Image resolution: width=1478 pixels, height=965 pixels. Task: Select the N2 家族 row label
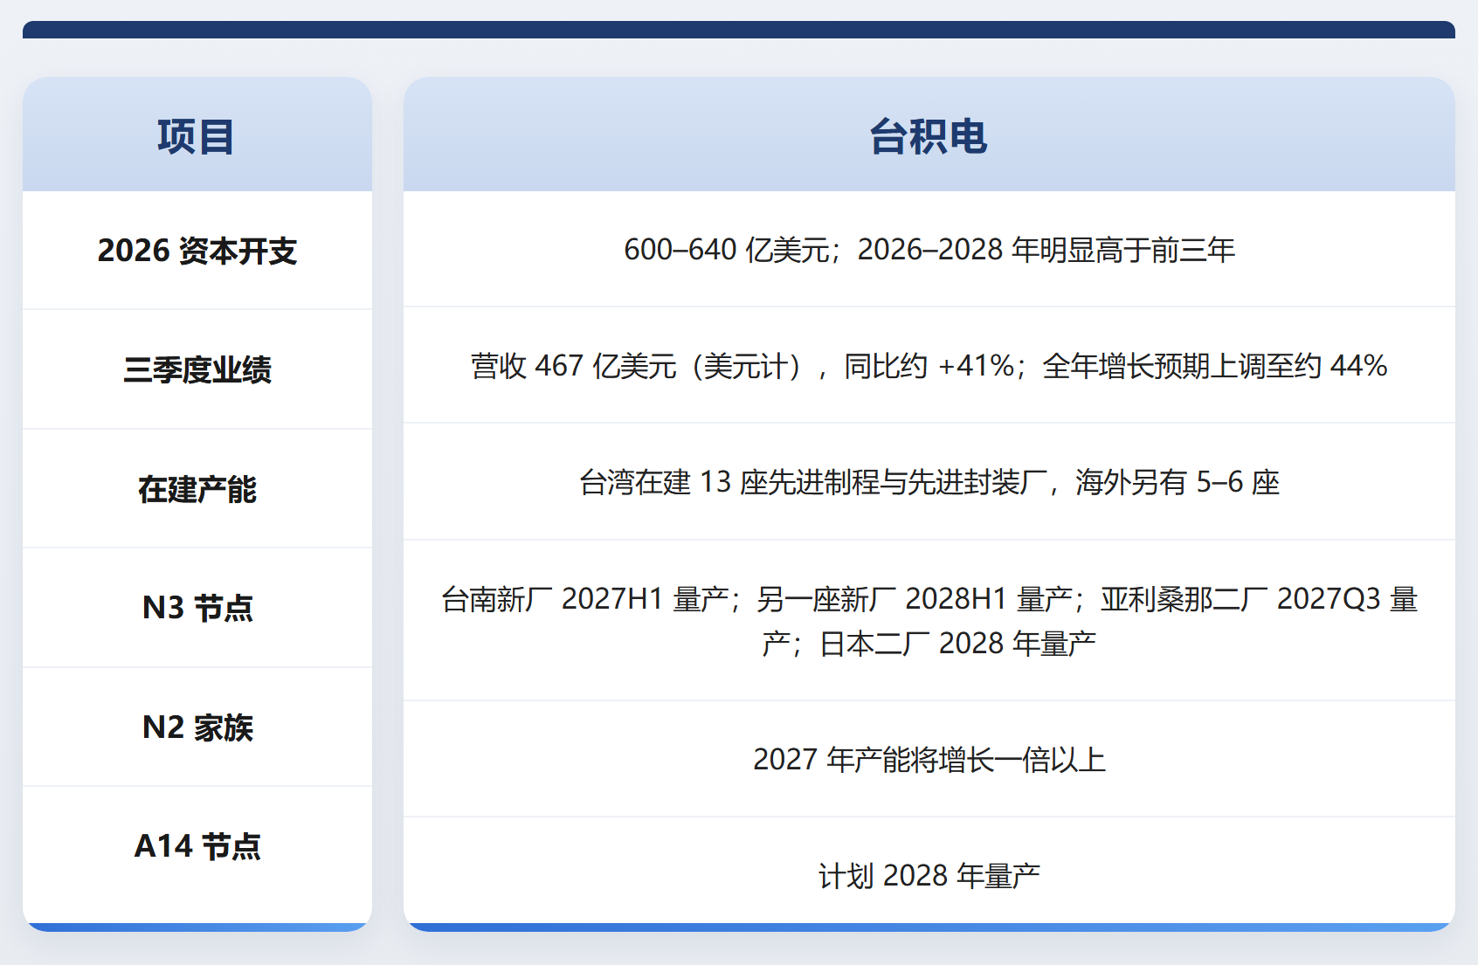[197, 727]
